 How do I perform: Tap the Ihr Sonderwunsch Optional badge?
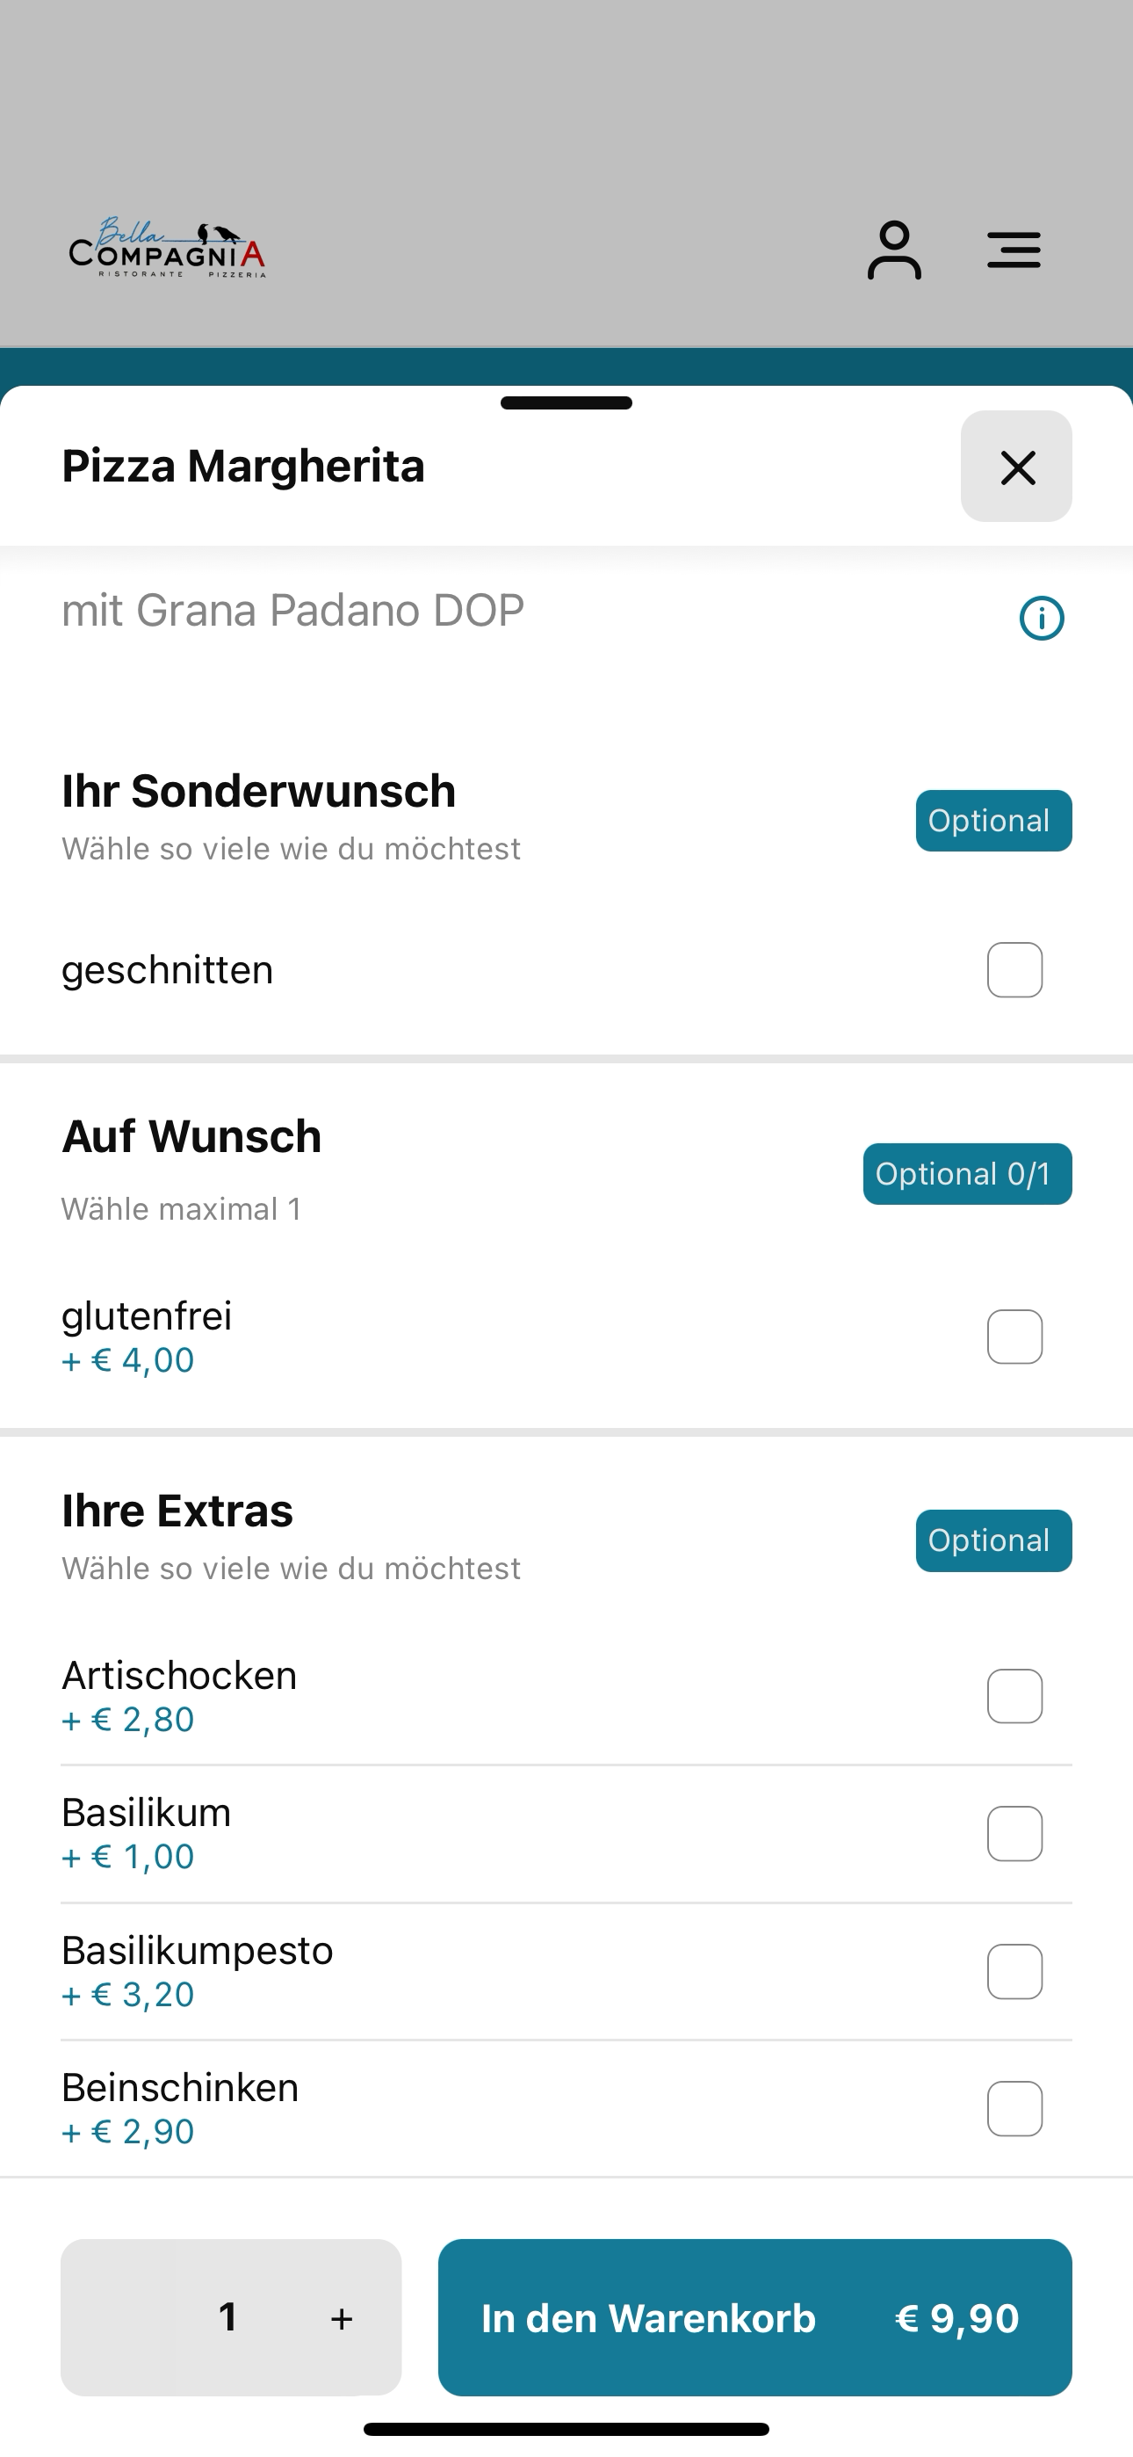click(993, 822)
